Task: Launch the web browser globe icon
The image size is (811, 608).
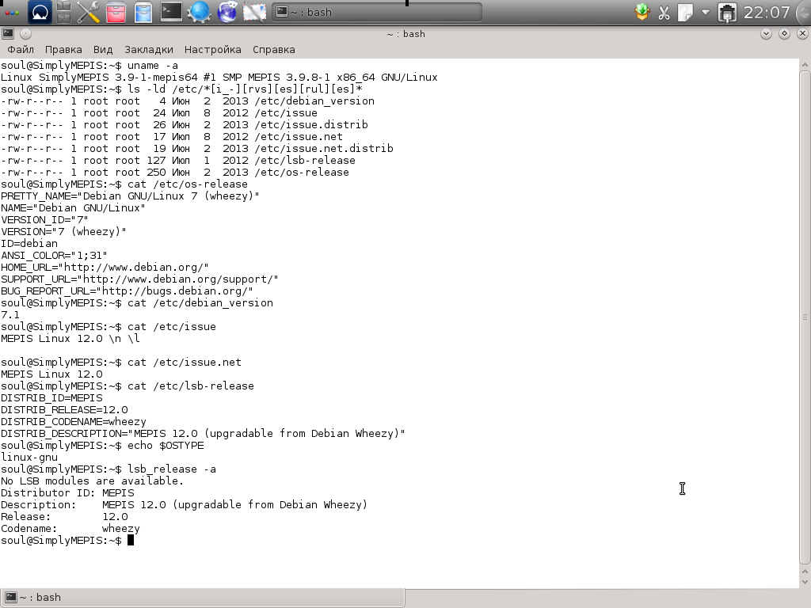Action: click(x=227, y=12)
